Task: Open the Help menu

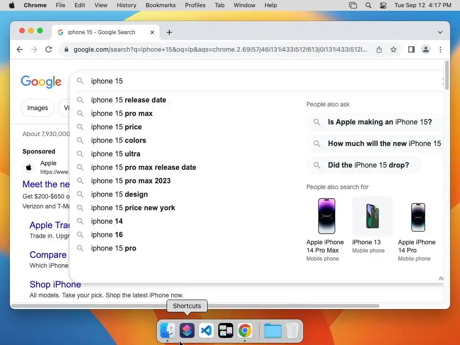Action: click(270, 5)
